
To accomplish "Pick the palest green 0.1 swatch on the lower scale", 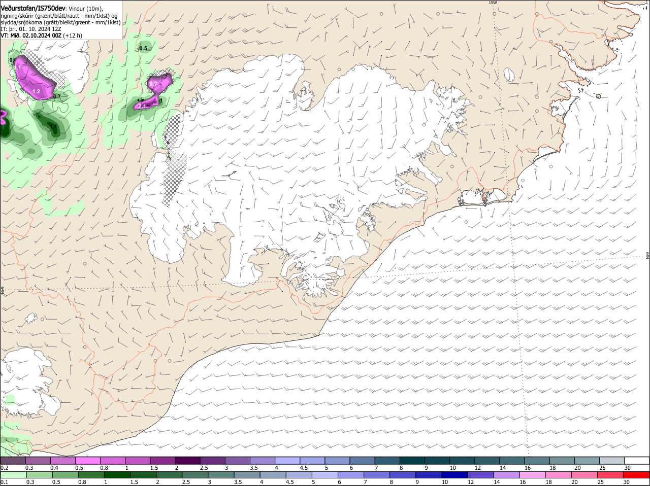I will (x=13, y=475).
